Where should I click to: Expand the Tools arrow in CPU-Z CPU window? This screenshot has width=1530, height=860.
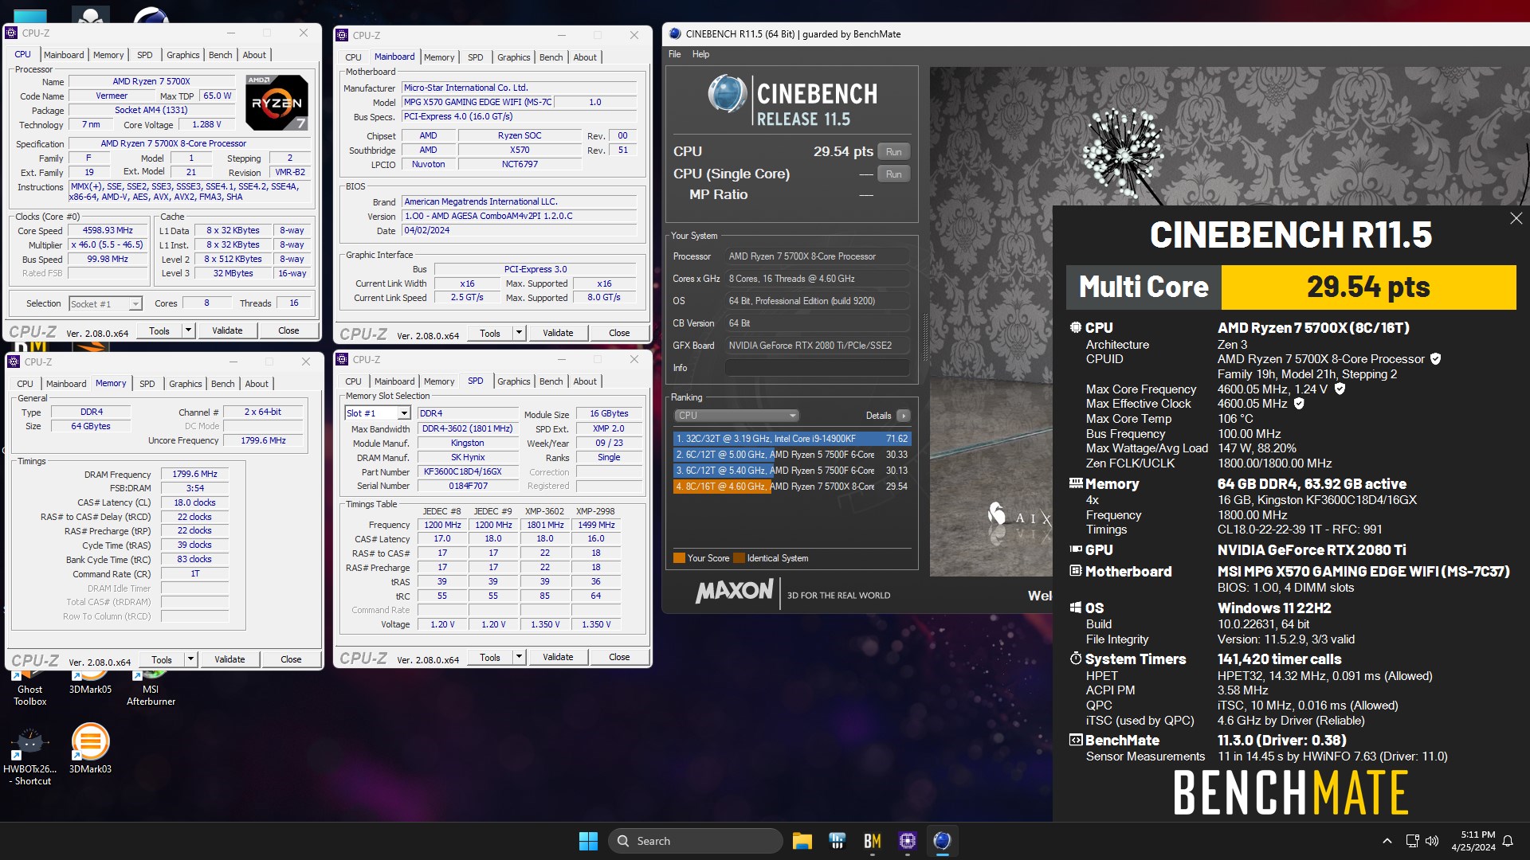click(189, 330)
